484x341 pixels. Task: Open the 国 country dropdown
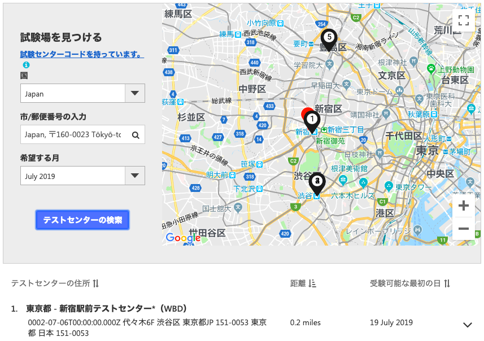pos(82,94)
